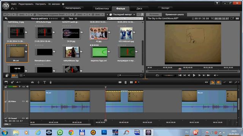Open the Tags filter icon next to Теги

(x=76, y=19)
